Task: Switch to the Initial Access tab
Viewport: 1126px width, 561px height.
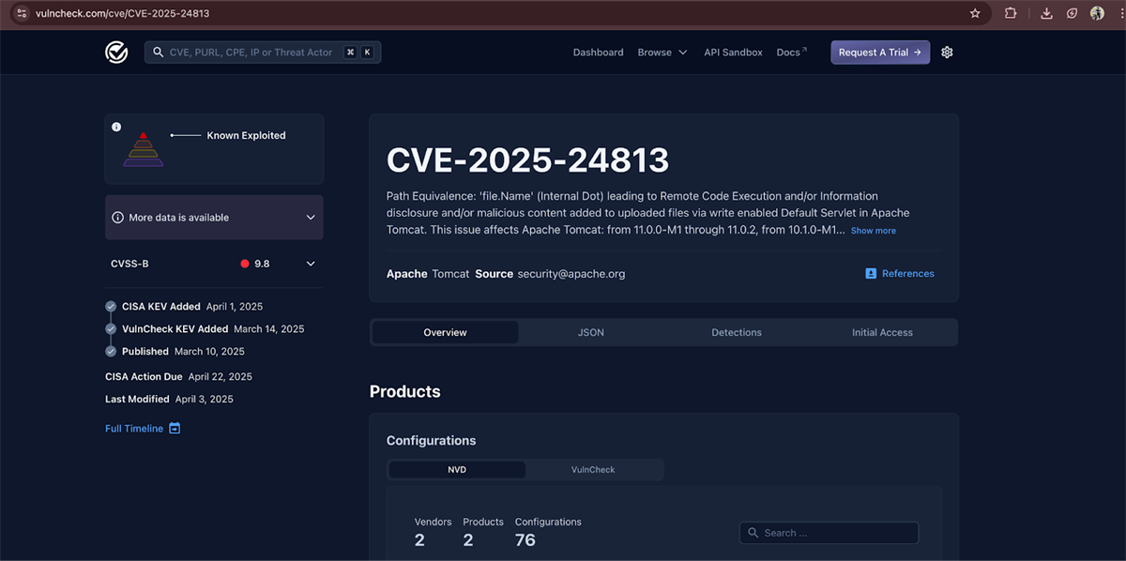Action: click(882, 332)
